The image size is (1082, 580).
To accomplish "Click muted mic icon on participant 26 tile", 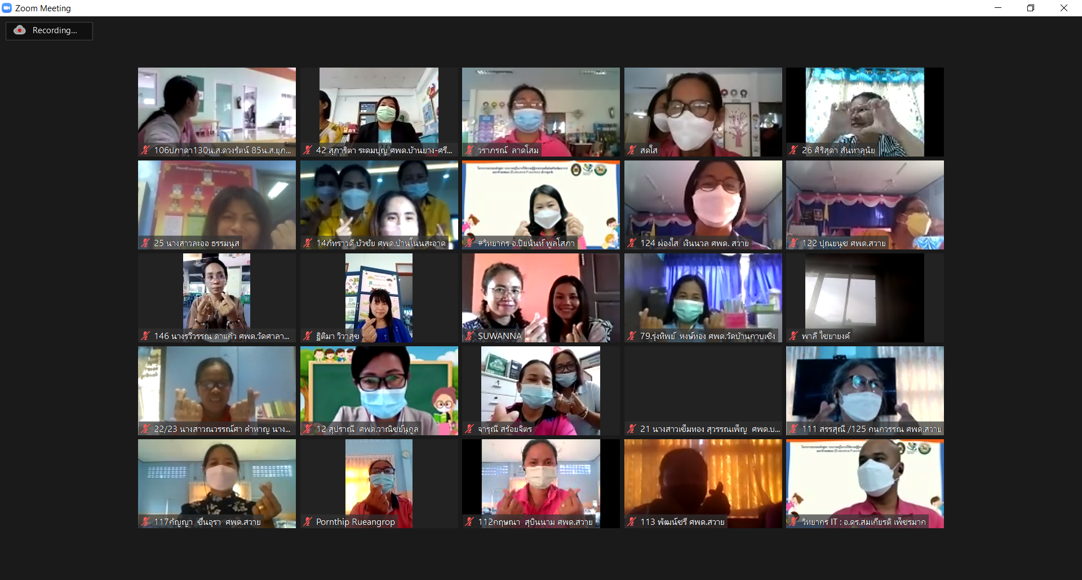I will pyautogui.click(x=793, y=150).
